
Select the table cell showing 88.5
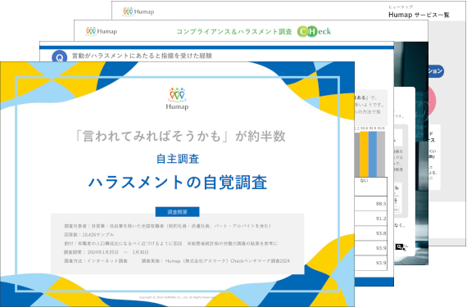tap(371, 204)
